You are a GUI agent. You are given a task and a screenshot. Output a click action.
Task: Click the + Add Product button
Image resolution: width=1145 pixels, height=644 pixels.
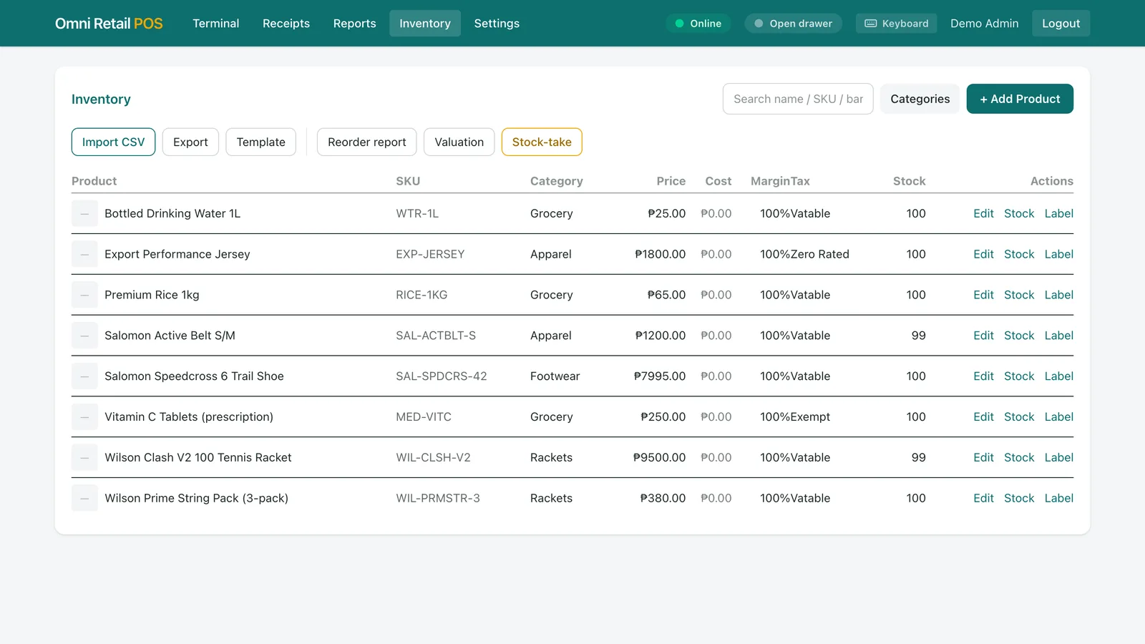click(x=1020, y=99)
